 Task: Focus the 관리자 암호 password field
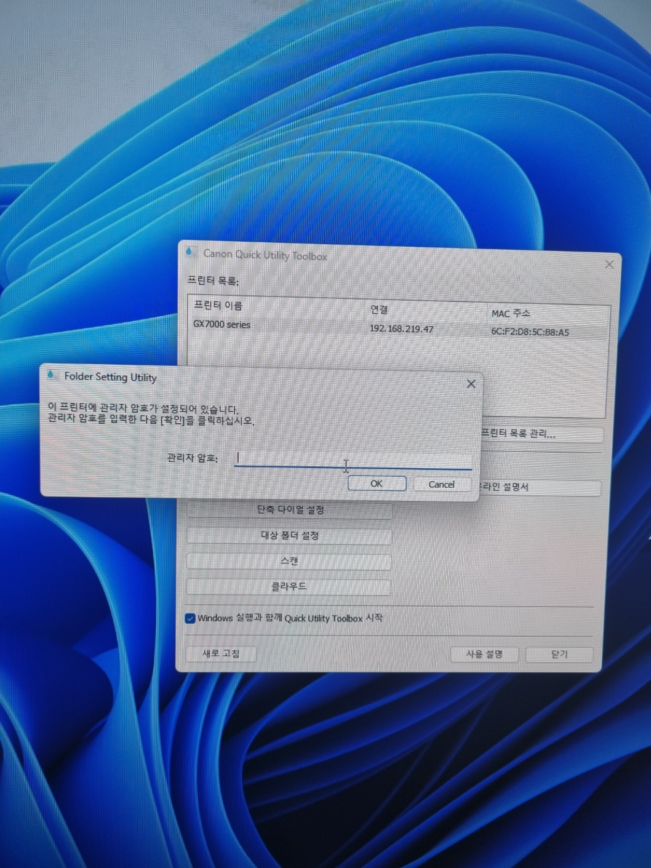click(x=353, y=458)
